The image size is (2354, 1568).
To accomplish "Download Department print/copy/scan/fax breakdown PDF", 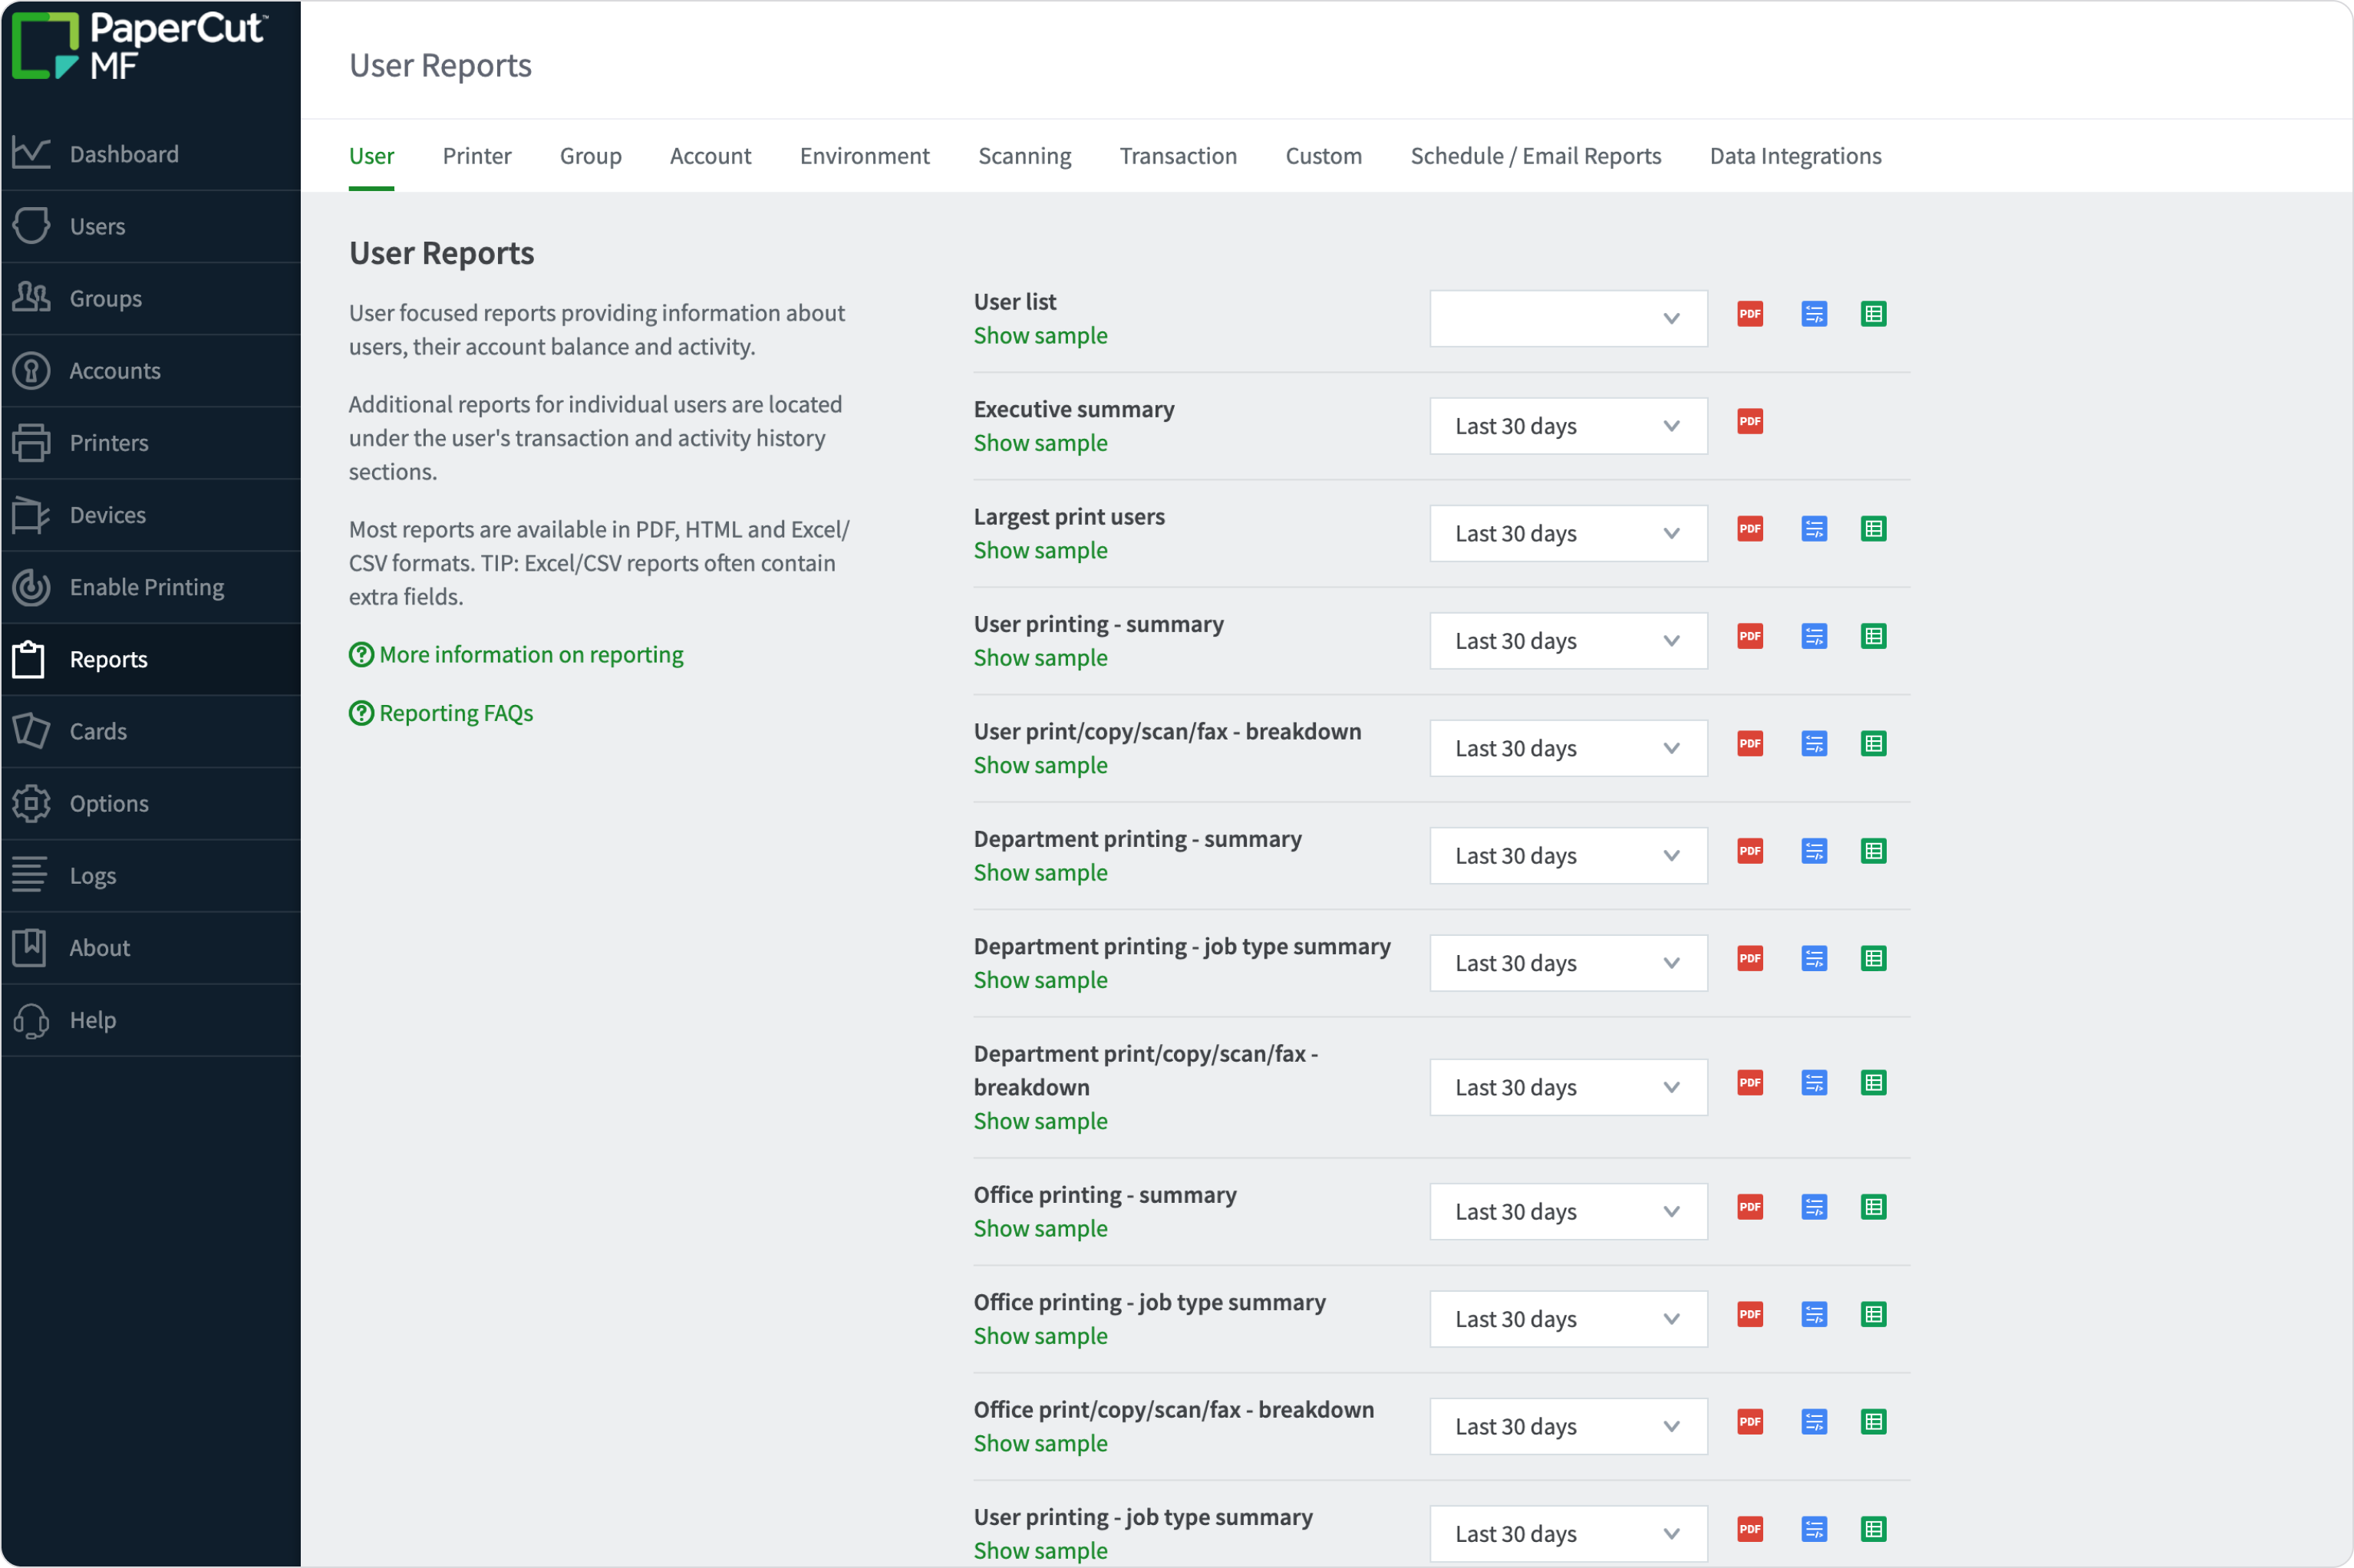I will [1749, 1082].
